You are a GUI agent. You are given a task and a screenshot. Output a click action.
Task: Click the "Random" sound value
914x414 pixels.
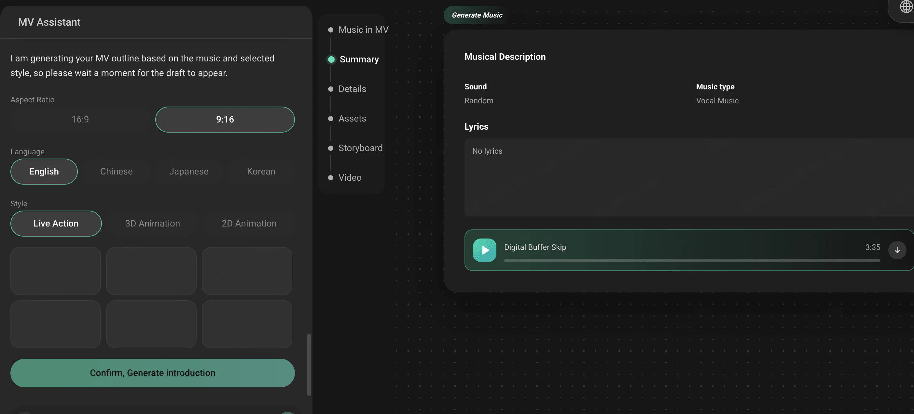coord(478,101)
